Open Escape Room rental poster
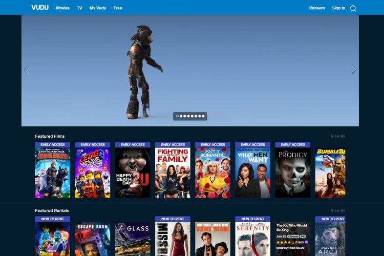The image size is (384, 256). click(x=93, y=239)
